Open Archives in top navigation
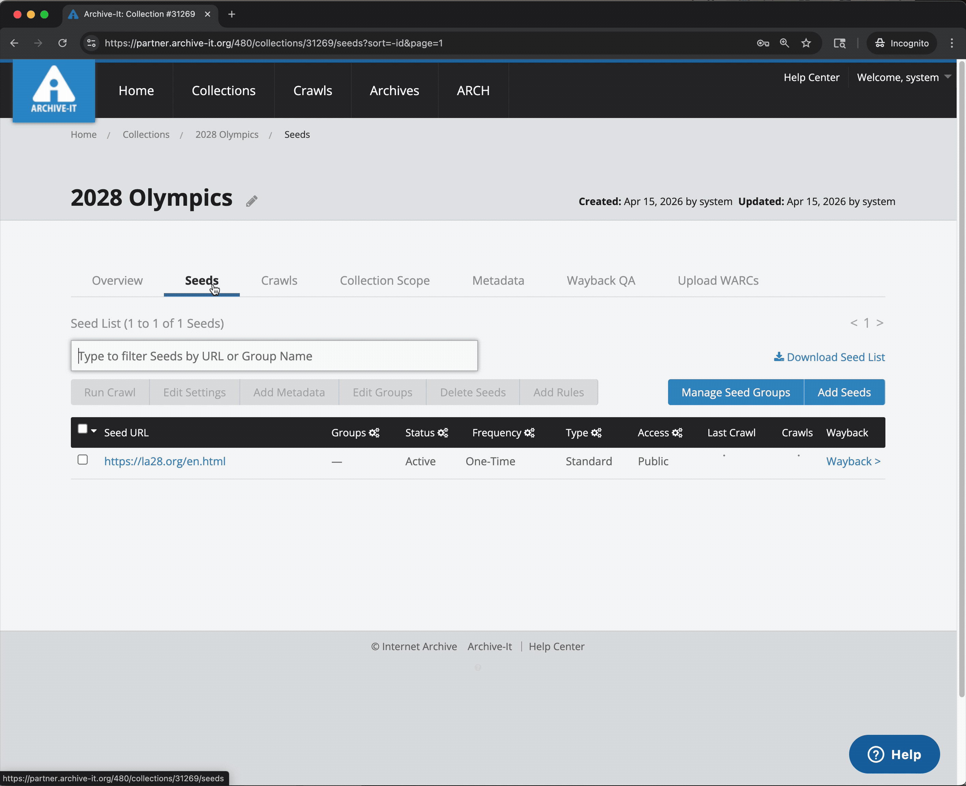 click(394, 90)
